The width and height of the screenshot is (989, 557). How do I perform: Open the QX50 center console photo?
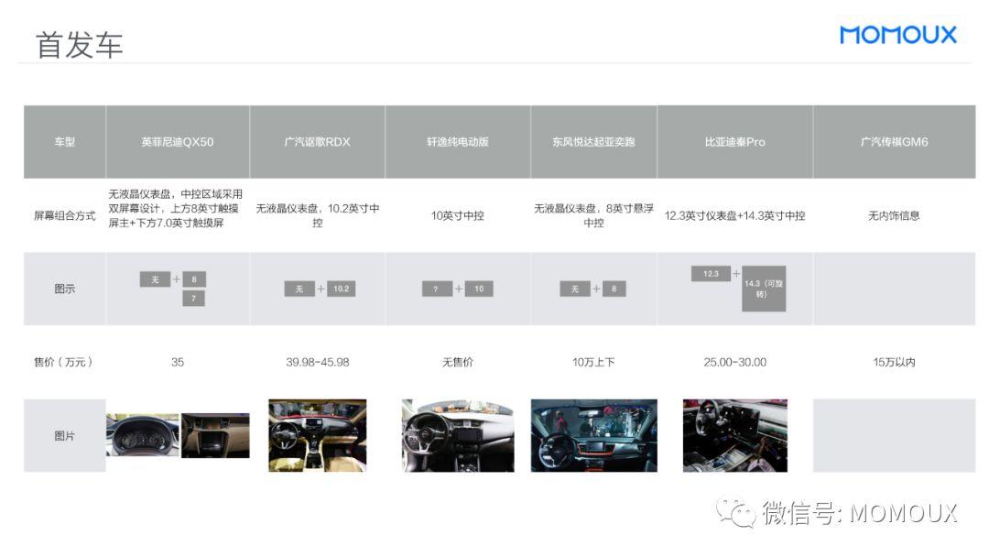click(x=216, y=435)
